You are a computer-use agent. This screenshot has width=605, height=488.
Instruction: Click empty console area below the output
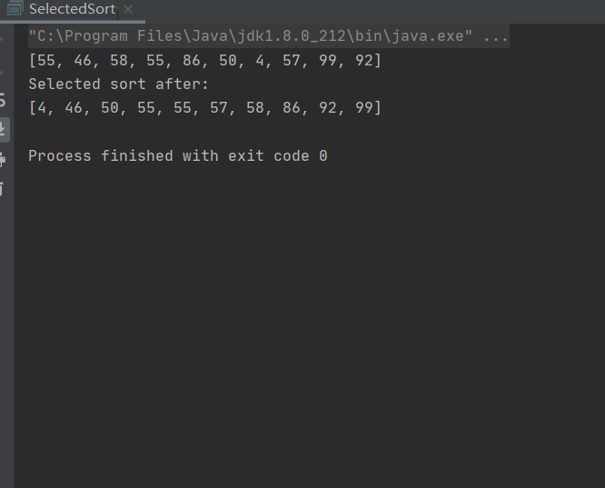click(309, 324)
